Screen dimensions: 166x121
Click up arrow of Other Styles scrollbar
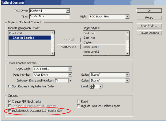(x=127, y=33)
